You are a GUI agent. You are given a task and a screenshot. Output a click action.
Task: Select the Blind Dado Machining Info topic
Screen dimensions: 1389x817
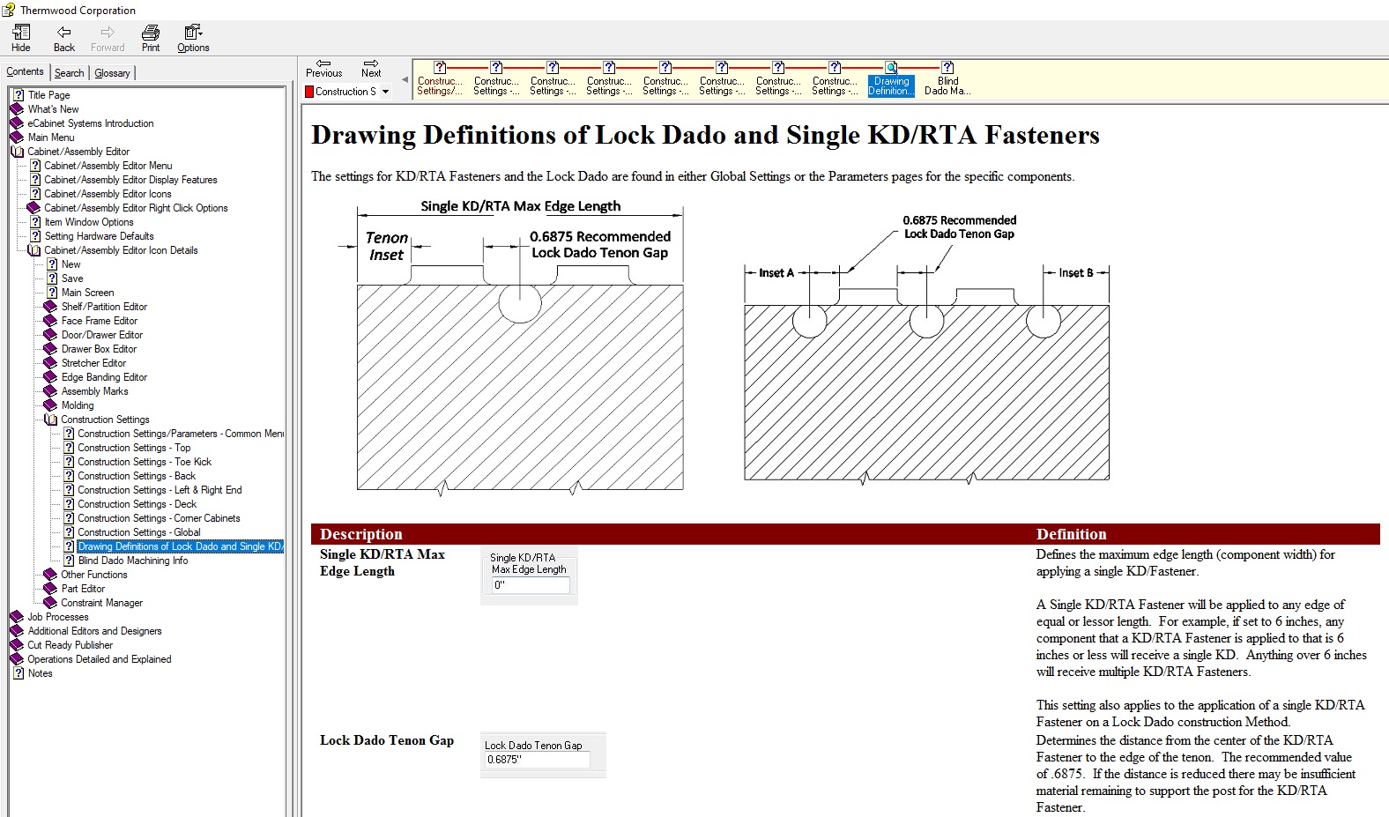pos(132,561)
